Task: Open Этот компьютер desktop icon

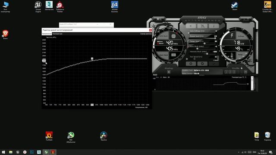Action: click(x=6, y=7)
